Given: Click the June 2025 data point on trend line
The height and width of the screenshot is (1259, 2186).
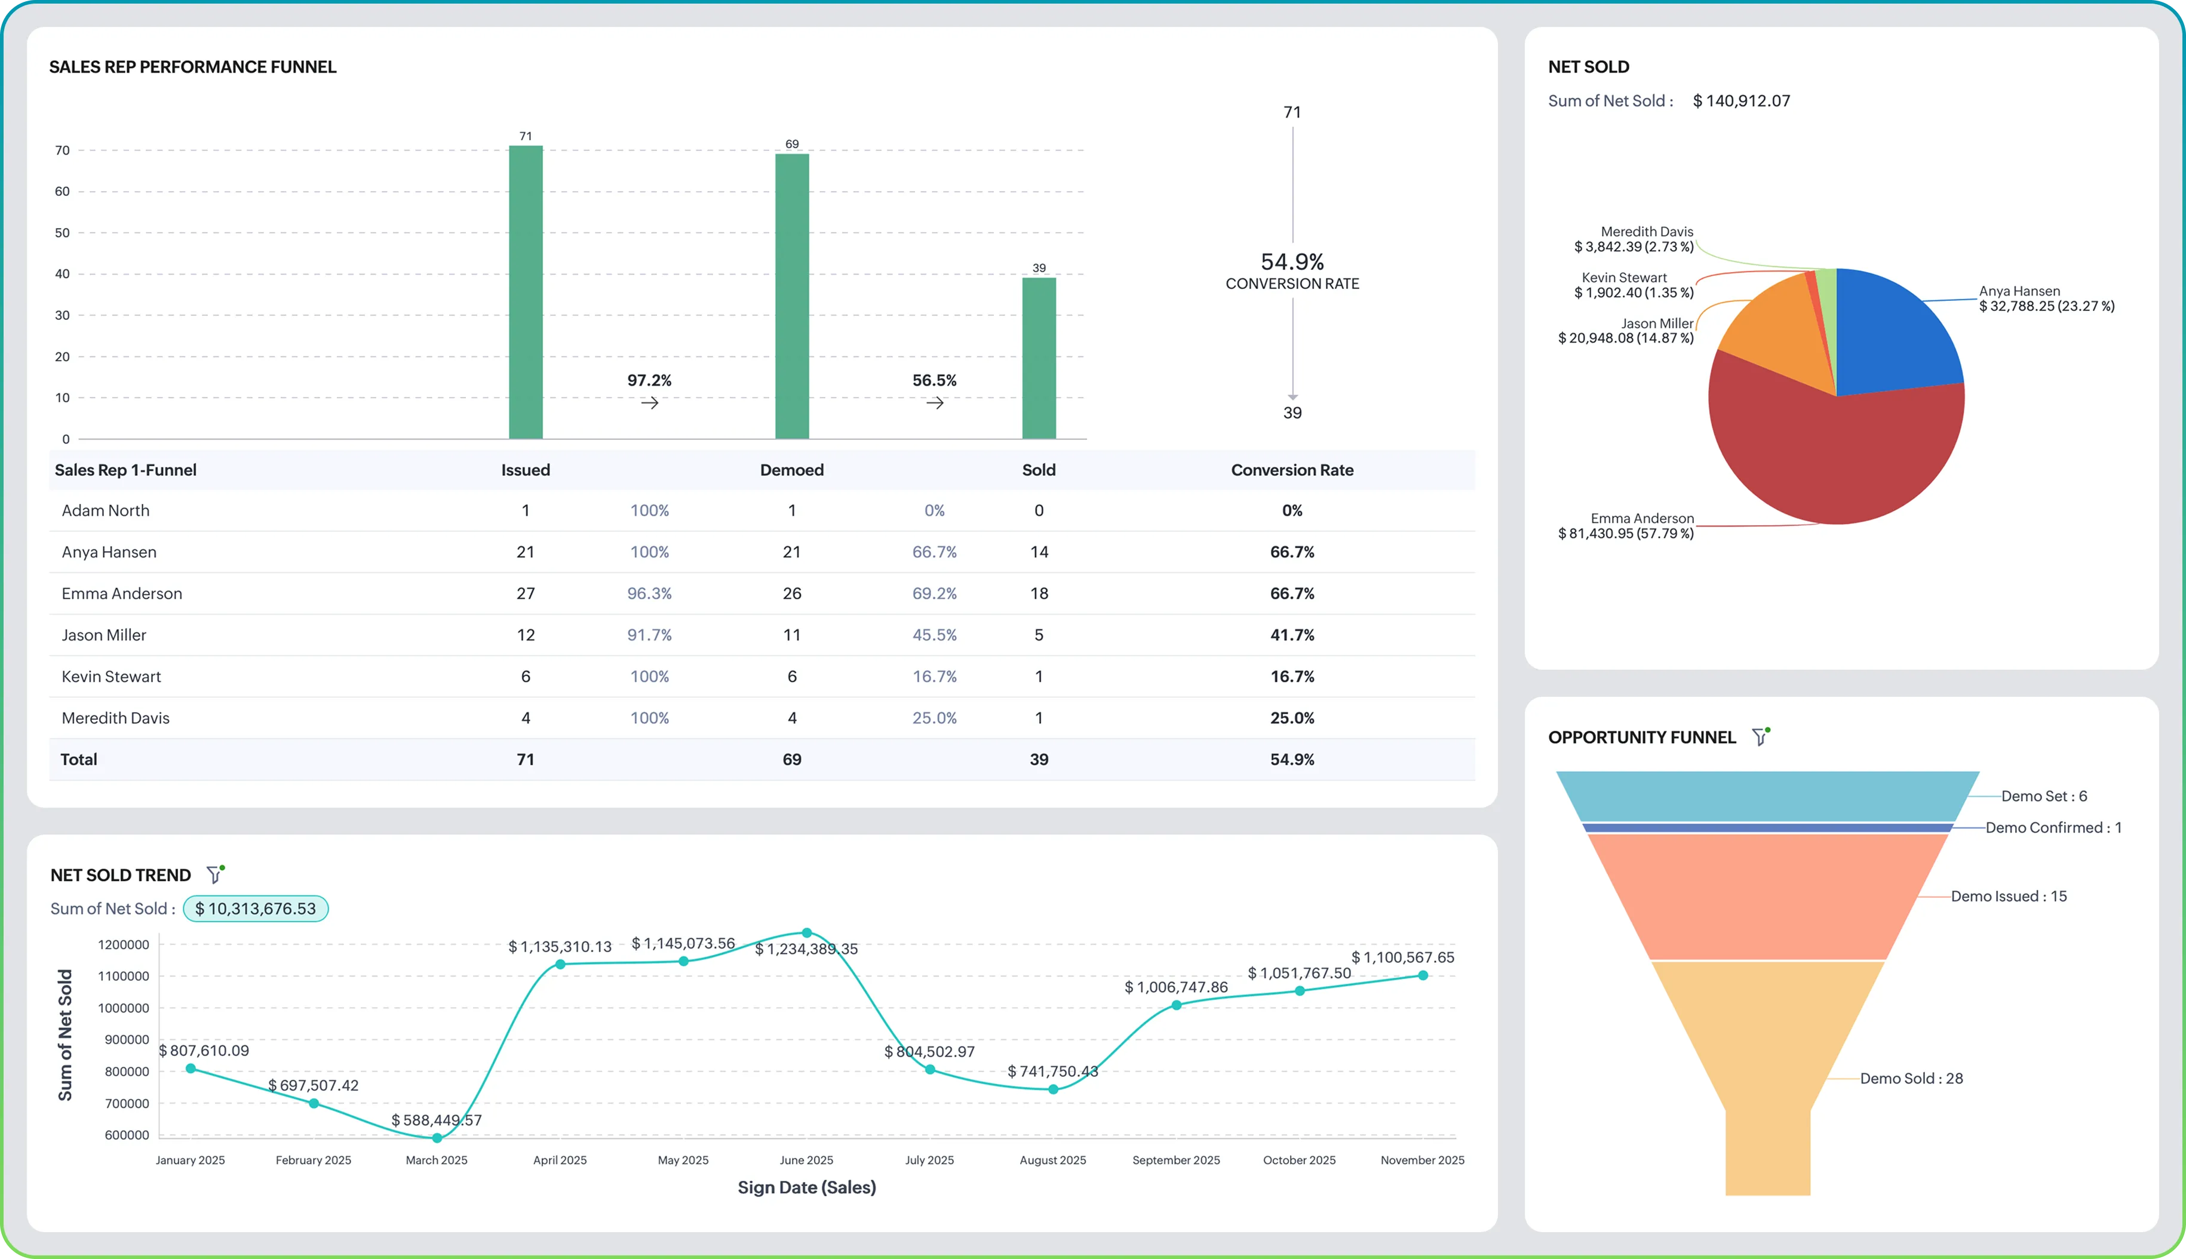Looking at the screenshot, I should [x=806, y=933].
